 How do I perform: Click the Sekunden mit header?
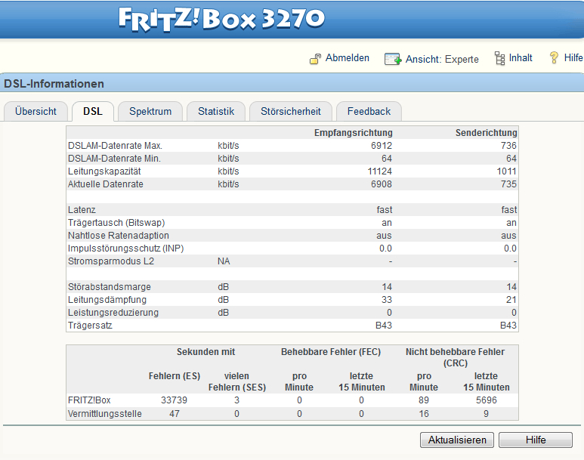pyautogui.click(x=205, y=352)
